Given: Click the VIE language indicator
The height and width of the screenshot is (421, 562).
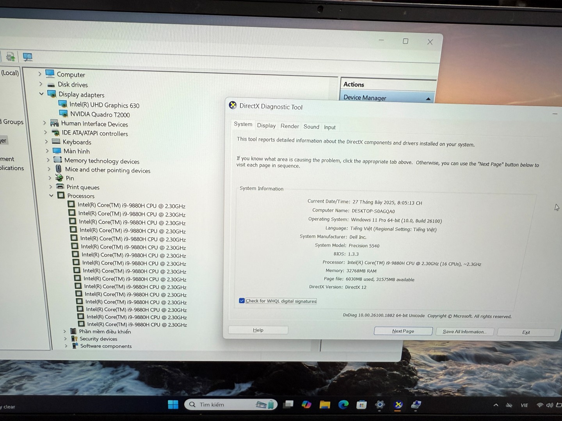Looking at the screenshot, I should click(524, 405).
